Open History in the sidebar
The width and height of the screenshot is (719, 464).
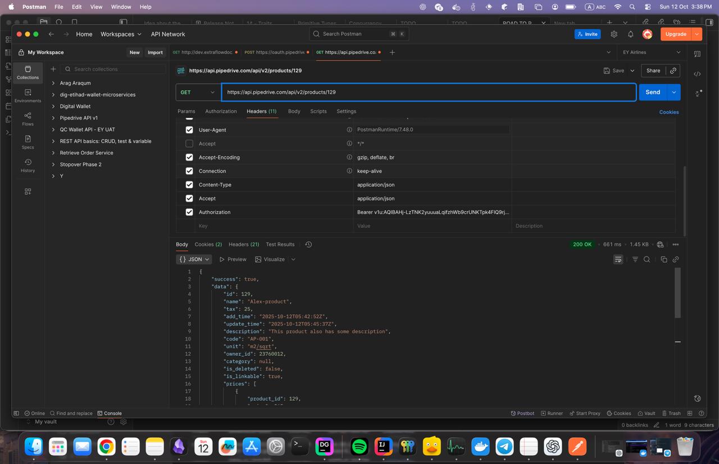(x=28, y=166)
